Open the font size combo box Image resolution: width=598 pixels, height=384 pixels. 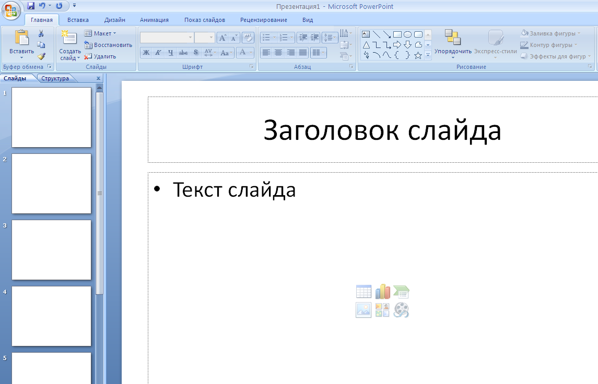coord(204,38)
